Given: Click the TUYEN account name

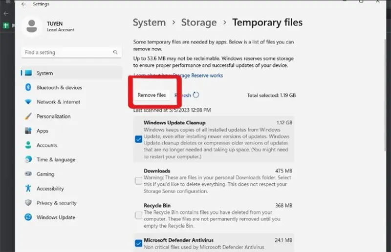Looking at the screenshot, I should click(55, 23).
